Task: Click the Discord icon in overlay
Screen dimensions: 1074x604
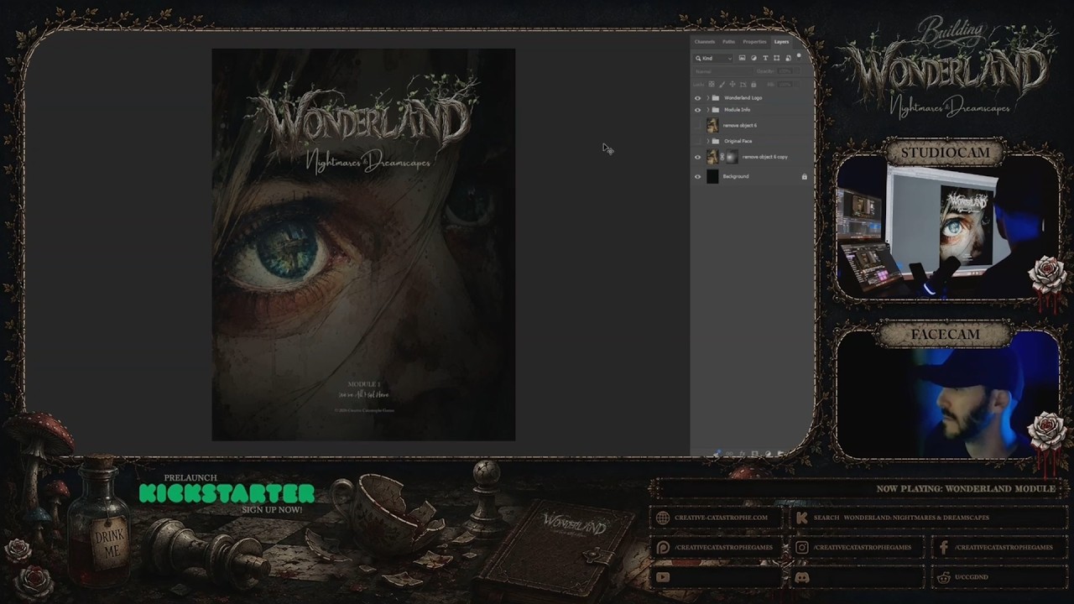Action: click(x=801, y=577)
